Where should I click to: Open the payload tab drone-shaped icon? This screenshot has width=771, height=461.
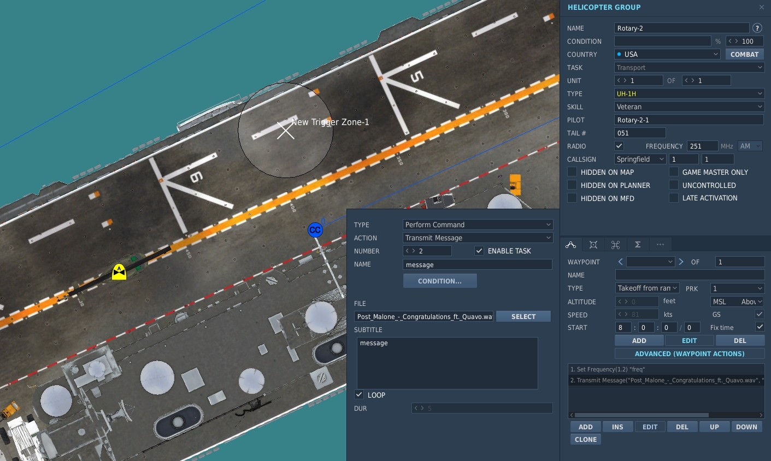click(615, 245)
